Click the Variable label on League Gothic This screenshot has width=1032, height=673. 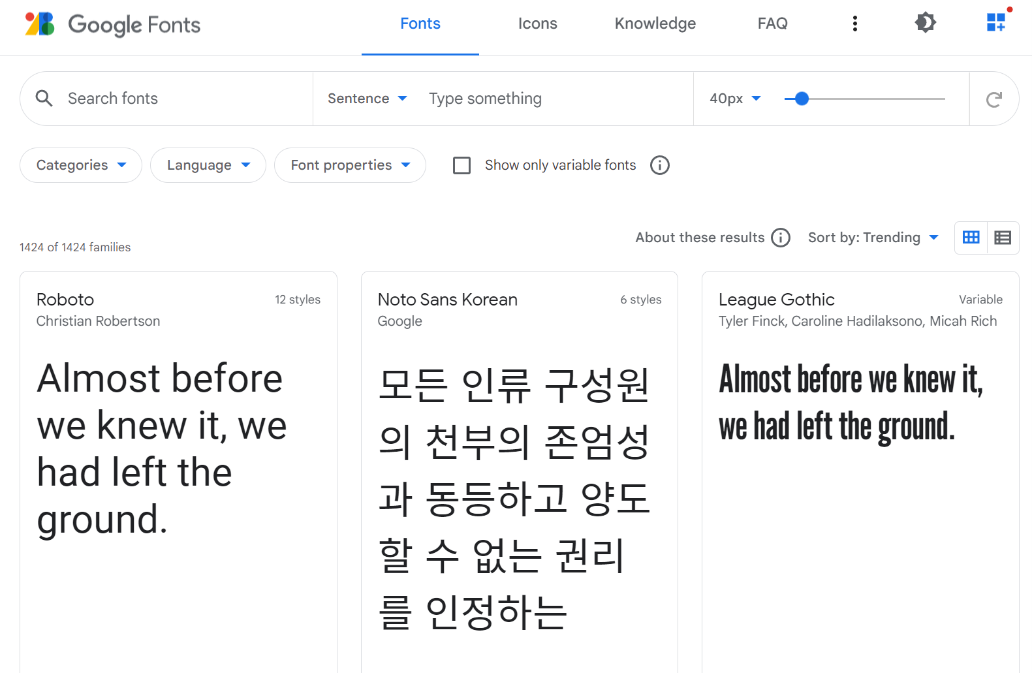click(x=980, y=300)
